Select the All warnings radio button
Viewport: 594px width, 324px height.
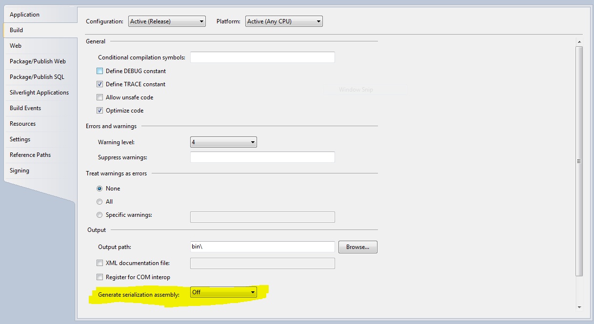(x=100, y=202)
